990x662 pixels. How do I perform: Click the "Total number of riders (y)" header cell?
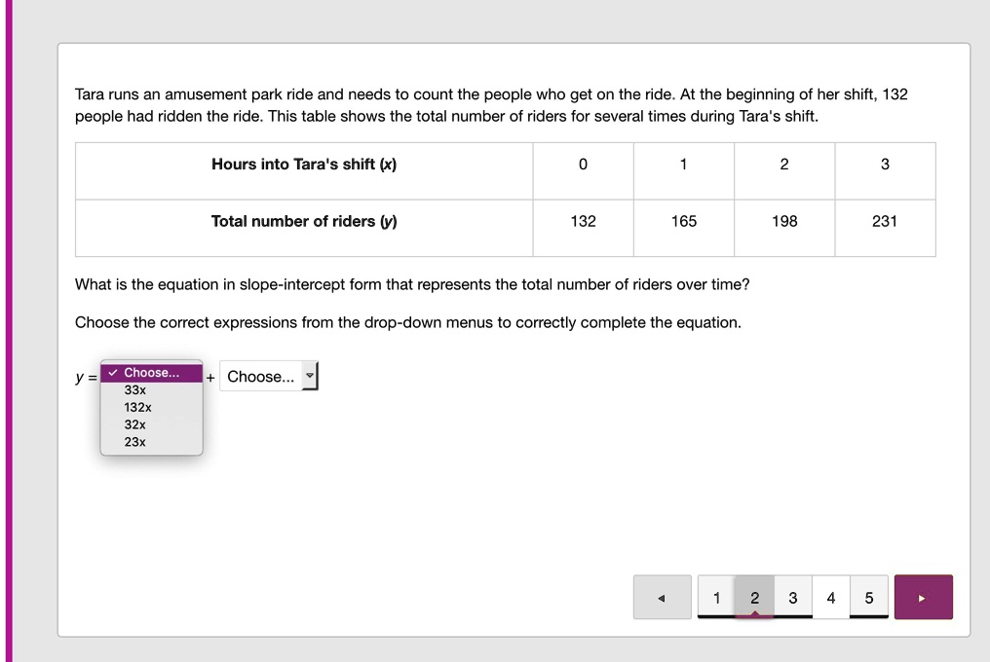(303, 221)
